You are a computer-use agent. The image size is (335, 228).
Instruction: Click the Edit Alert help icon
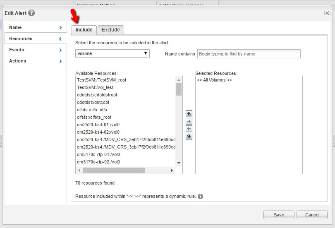click(x=31, y=13)
